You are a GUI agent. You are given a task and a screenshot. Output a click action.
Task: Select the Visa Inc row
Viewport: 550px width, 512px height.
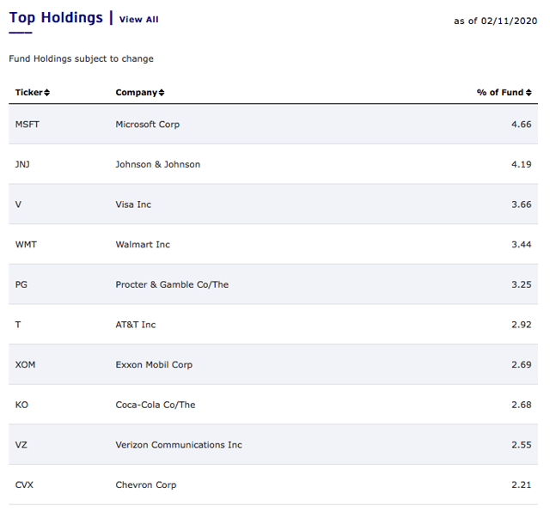pos(273,204)
